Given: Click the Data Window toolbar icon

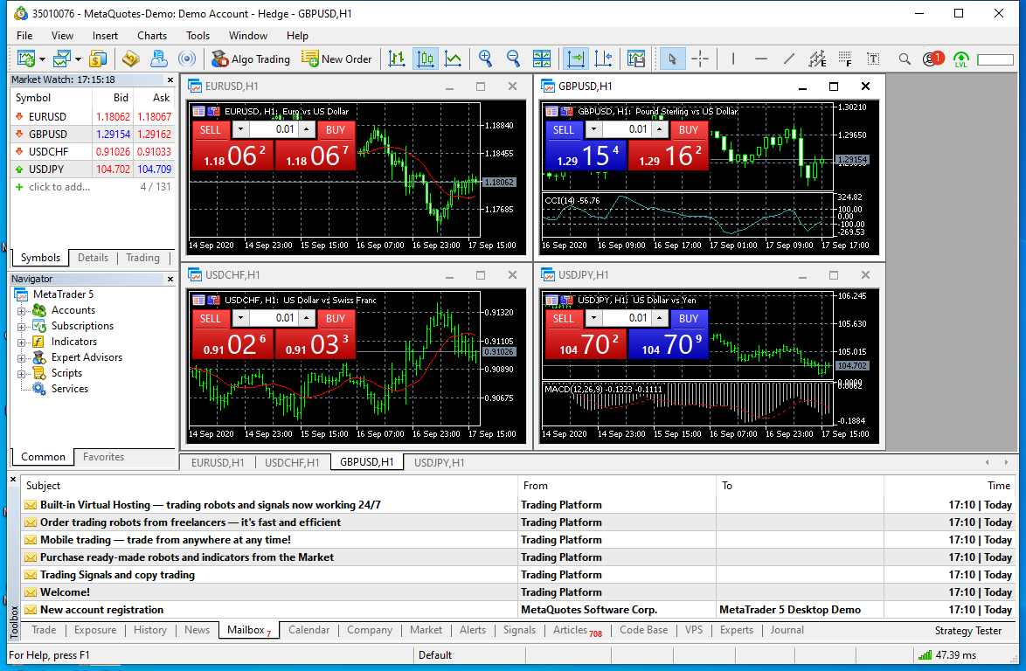Looking at the screenshot, I should pos(131,59).
